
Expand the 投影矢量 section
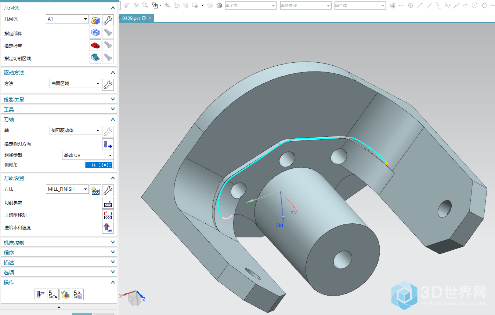click(x=113, y=99)
